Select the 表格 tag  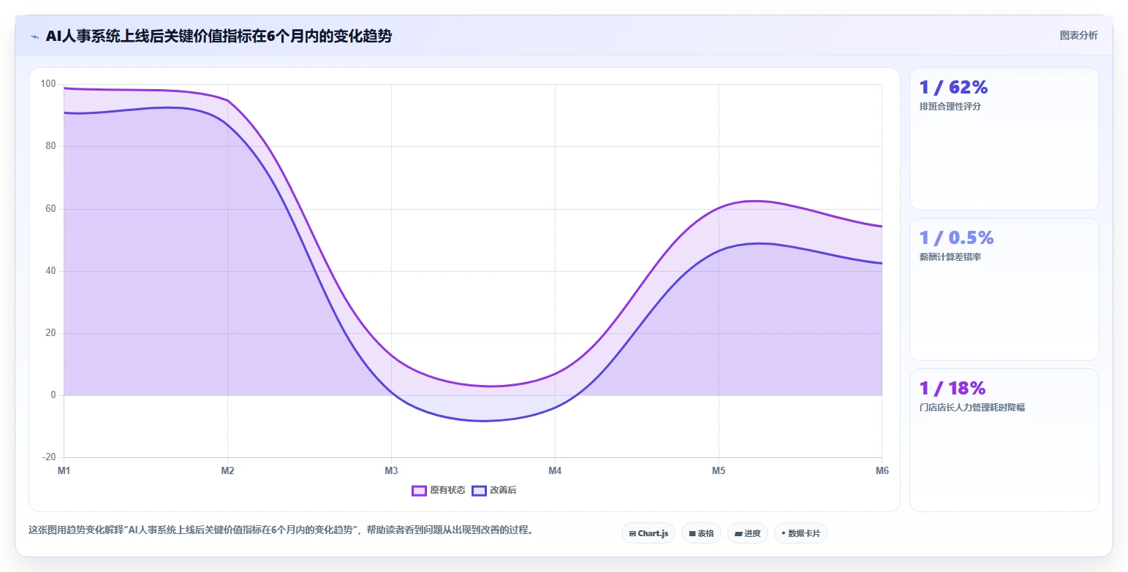click(701, 533)
